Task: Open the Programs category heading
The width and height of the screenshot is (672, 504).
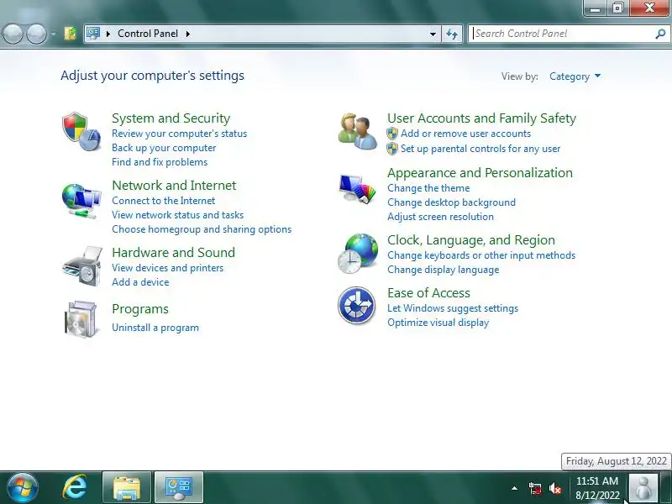Action: point(139,309)
